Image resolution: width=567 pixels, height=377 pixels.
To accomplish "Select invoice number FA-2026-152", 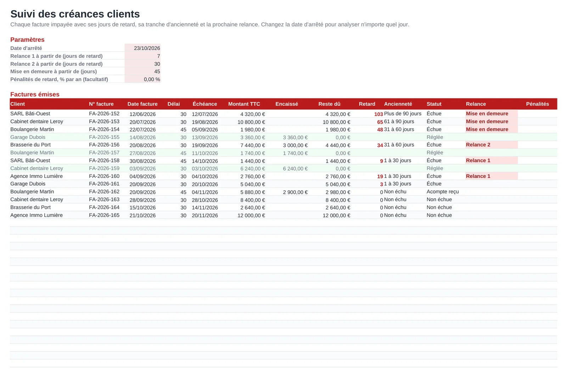I will 104,114.
